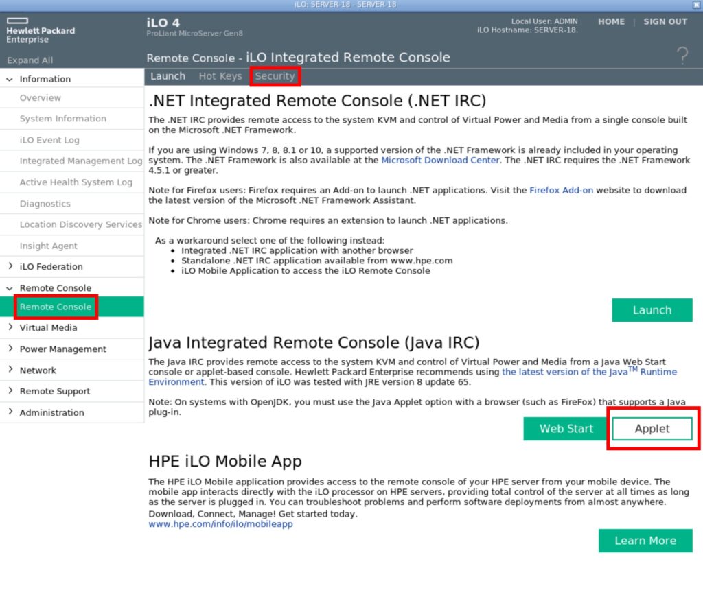Open iLO Event Log
The image size is (703, 601).
click(x=49, y=140)
